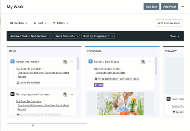The height and width of the screenshot is (131, 190).
Task: Open the New Spring Scent Rollout link
Action: coord(107,69)
